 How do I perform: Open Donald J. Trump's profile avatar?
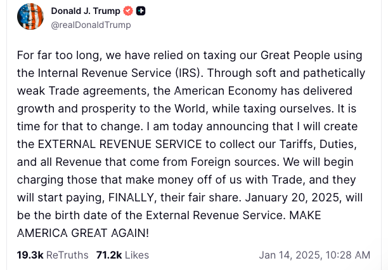(x=30, y=17)
